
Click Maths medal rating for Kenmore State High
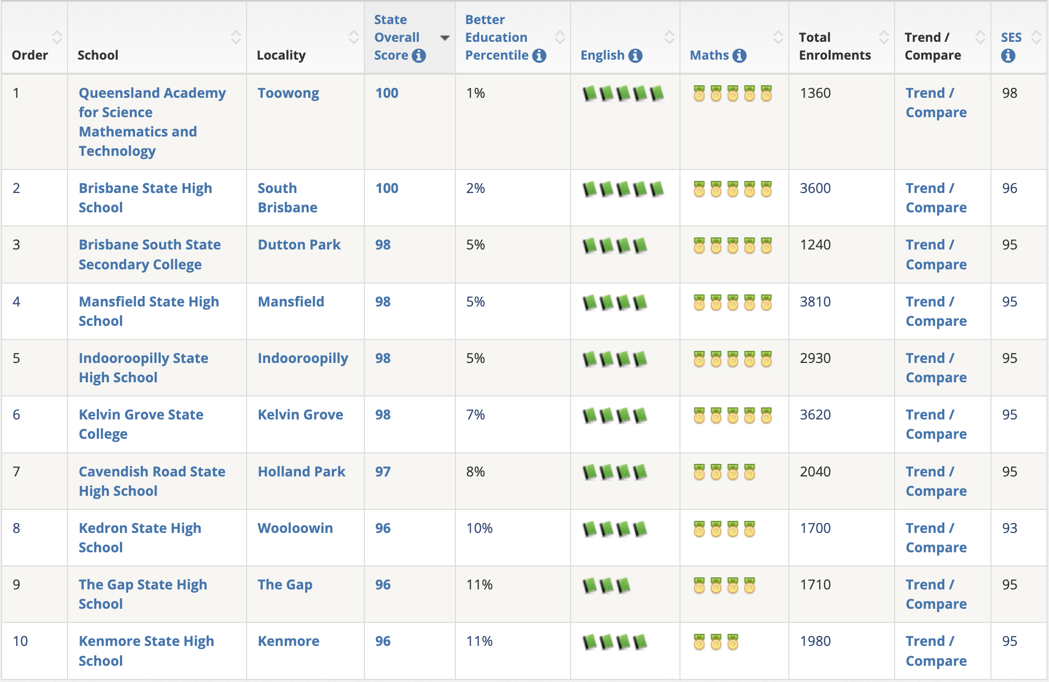pos(716,642)
